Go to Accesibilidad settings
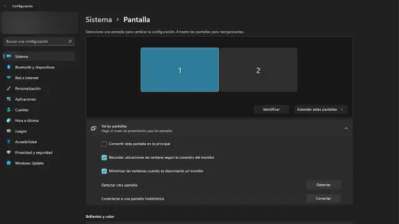The width and height of the screenshot is (399, 224). 39,142
